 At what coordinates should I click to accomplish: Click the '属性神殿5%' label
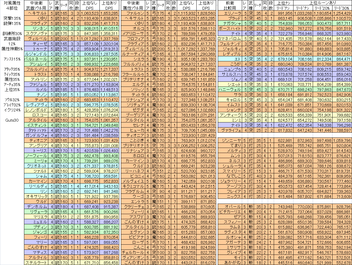coord(12,49)
